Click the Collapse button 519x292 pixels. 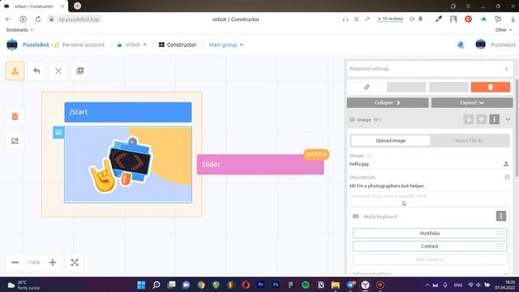(x=388, y=103)
